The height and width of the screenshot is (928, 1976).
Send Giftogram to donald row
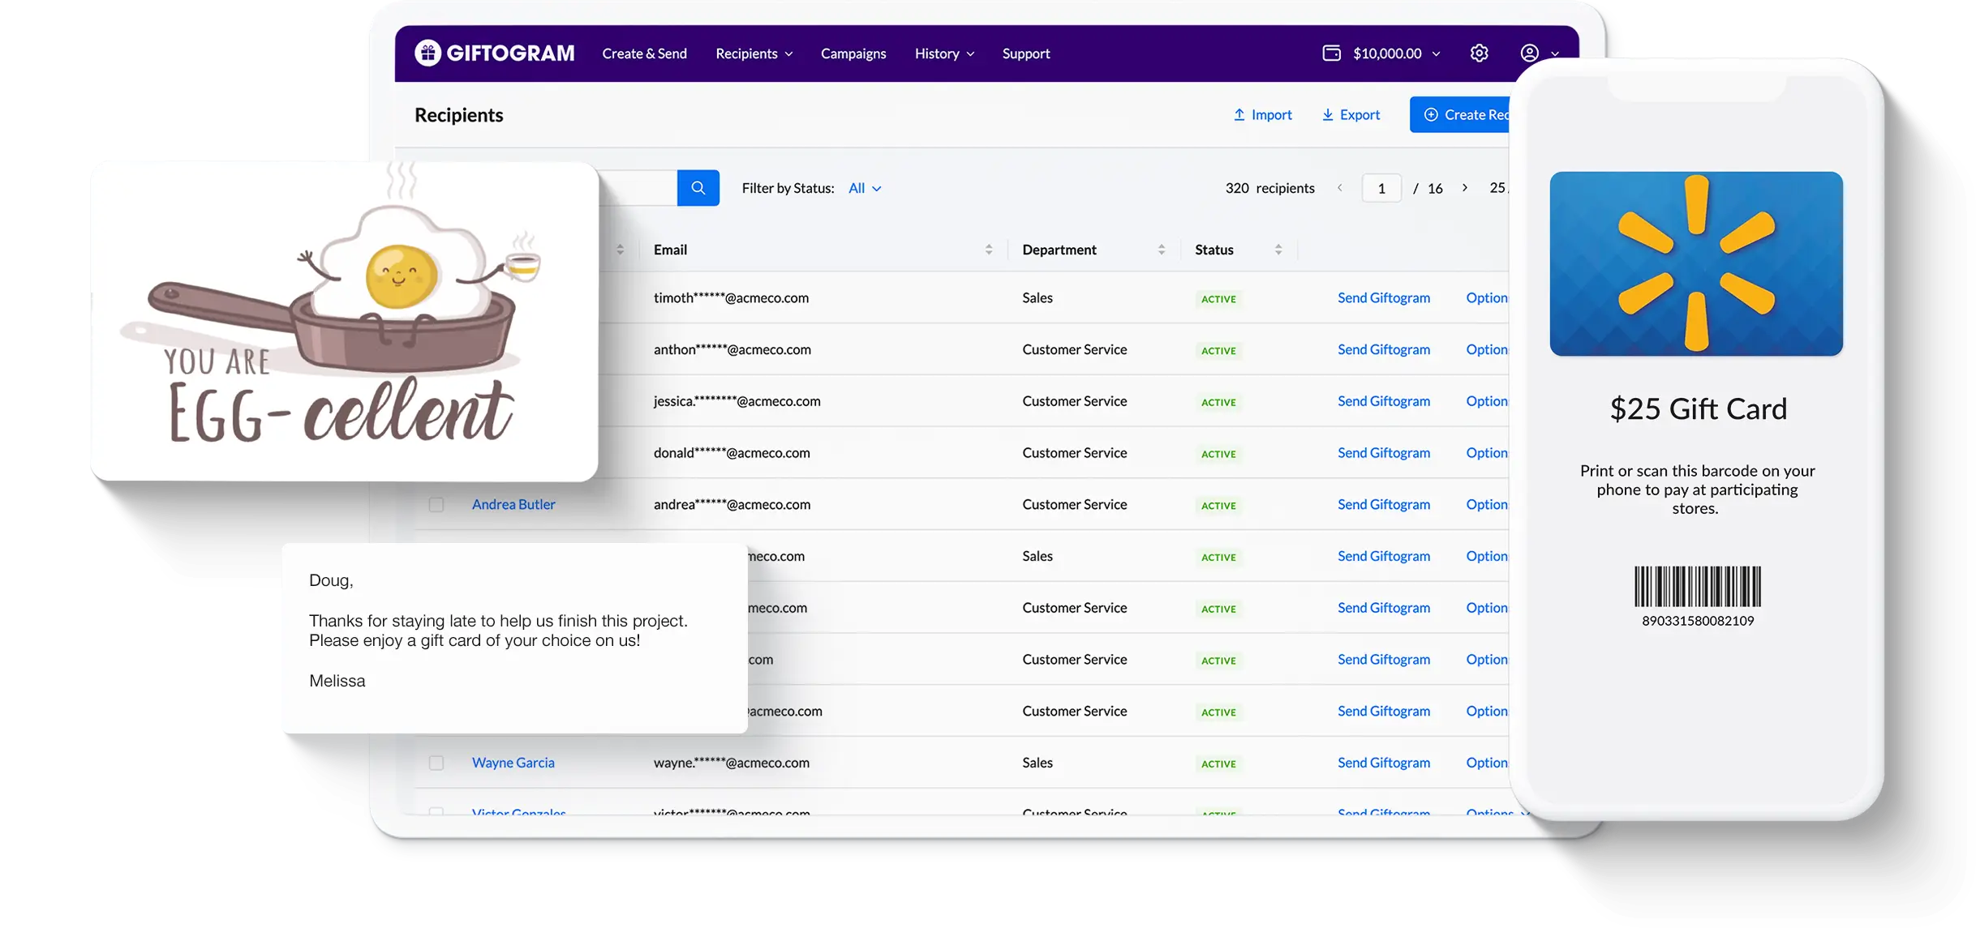pos(1384,453)
